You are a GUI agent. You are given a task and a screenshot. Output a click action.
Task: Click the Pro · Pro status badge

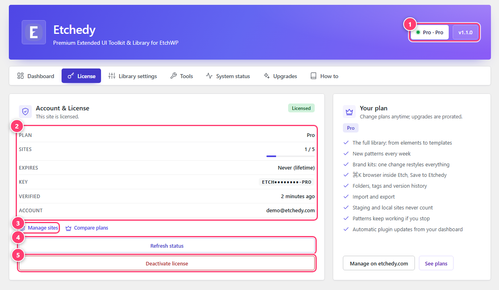click(x=430, y=32)
